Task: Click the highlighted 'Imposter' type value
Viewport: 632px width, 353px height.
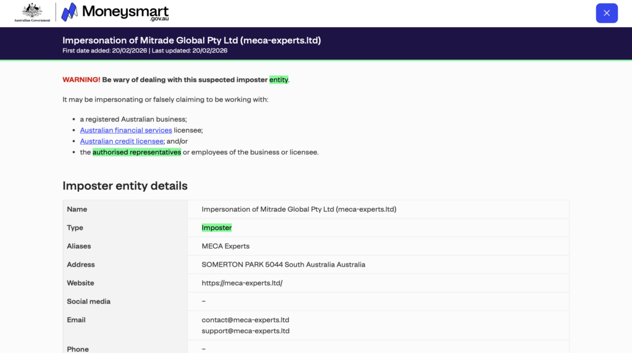Action: 217,228
